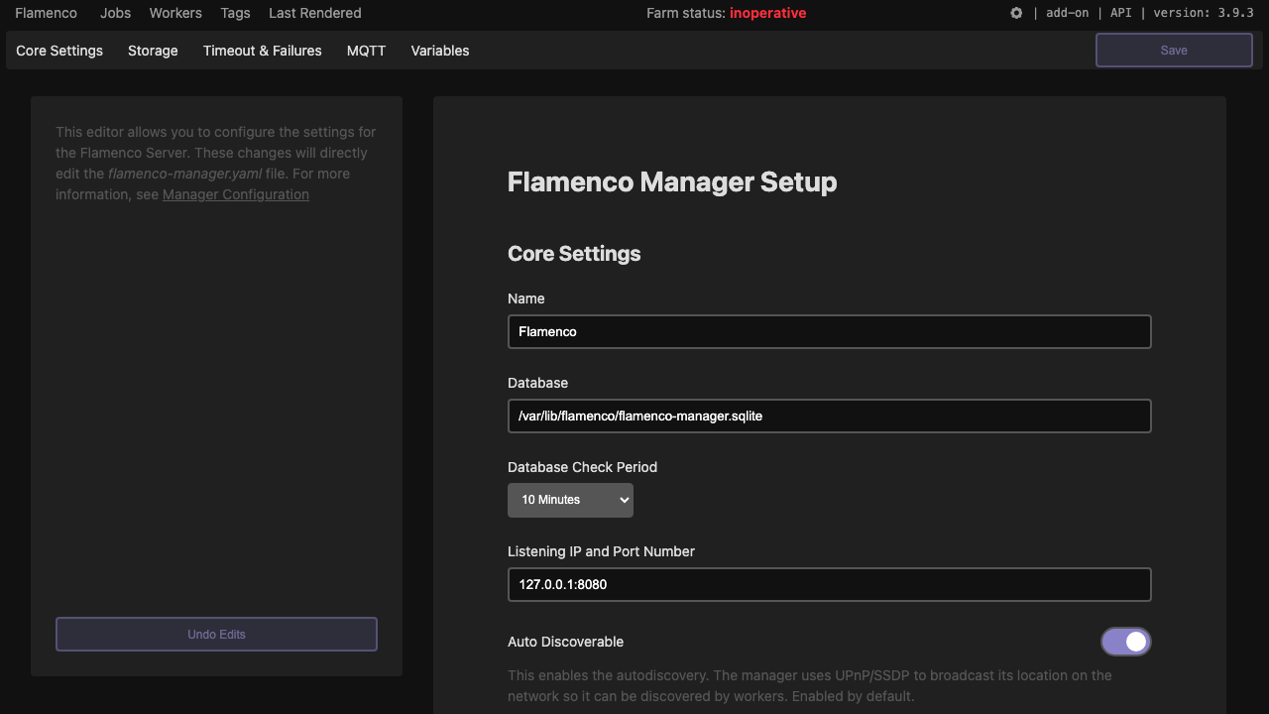This screenshot has width=1269, height=714.
Task: Open the Manager Configuration link
Action: tap(236, 194)
